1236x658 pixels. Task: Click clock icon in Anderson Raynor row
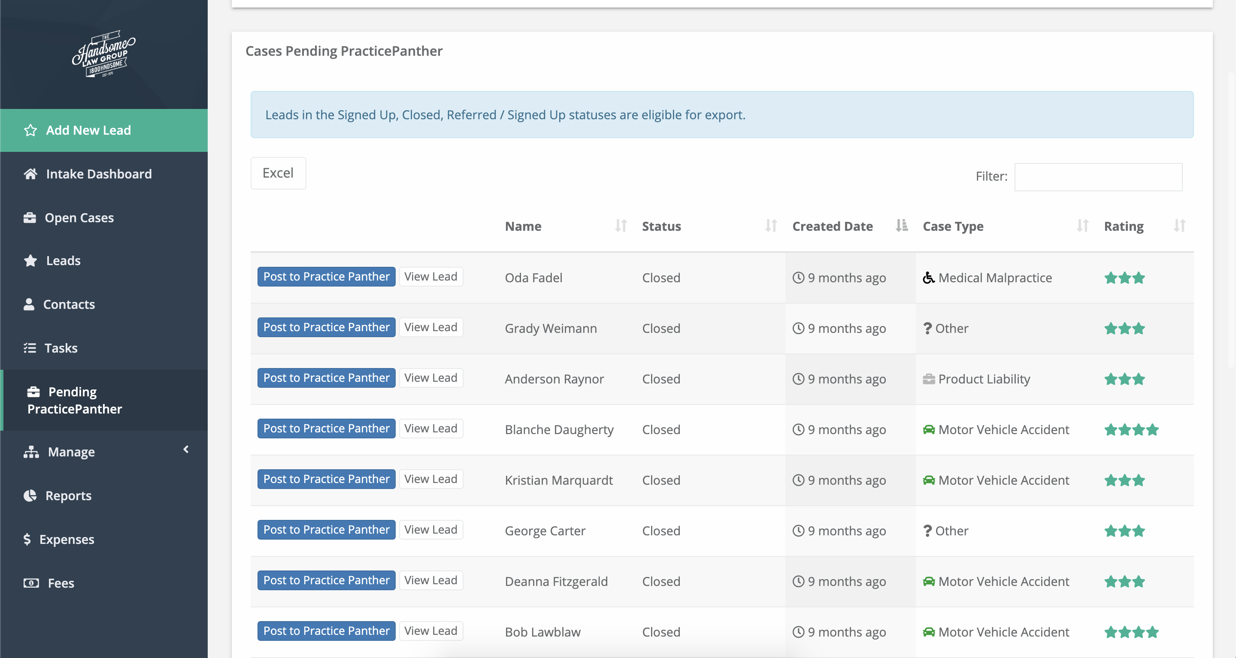[798, 379]
